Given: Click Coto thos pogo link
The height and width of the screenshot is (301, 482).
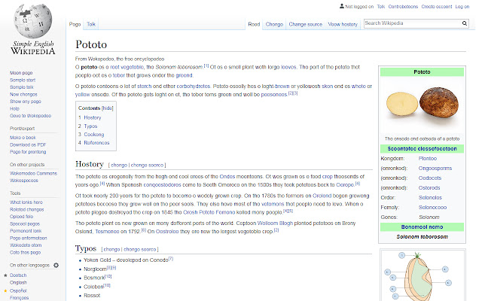Looking at the screenshot, I should coord(25,253).
